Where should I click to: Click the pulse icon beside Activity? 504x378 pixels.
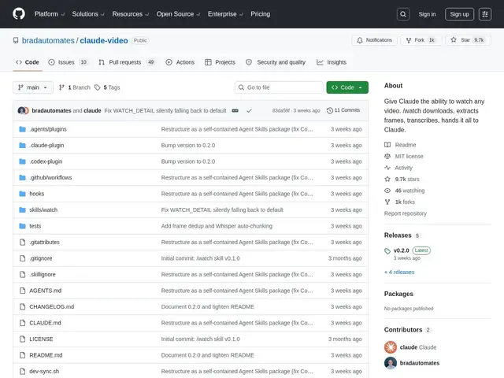pyautogui.click(x=387, y=168)
